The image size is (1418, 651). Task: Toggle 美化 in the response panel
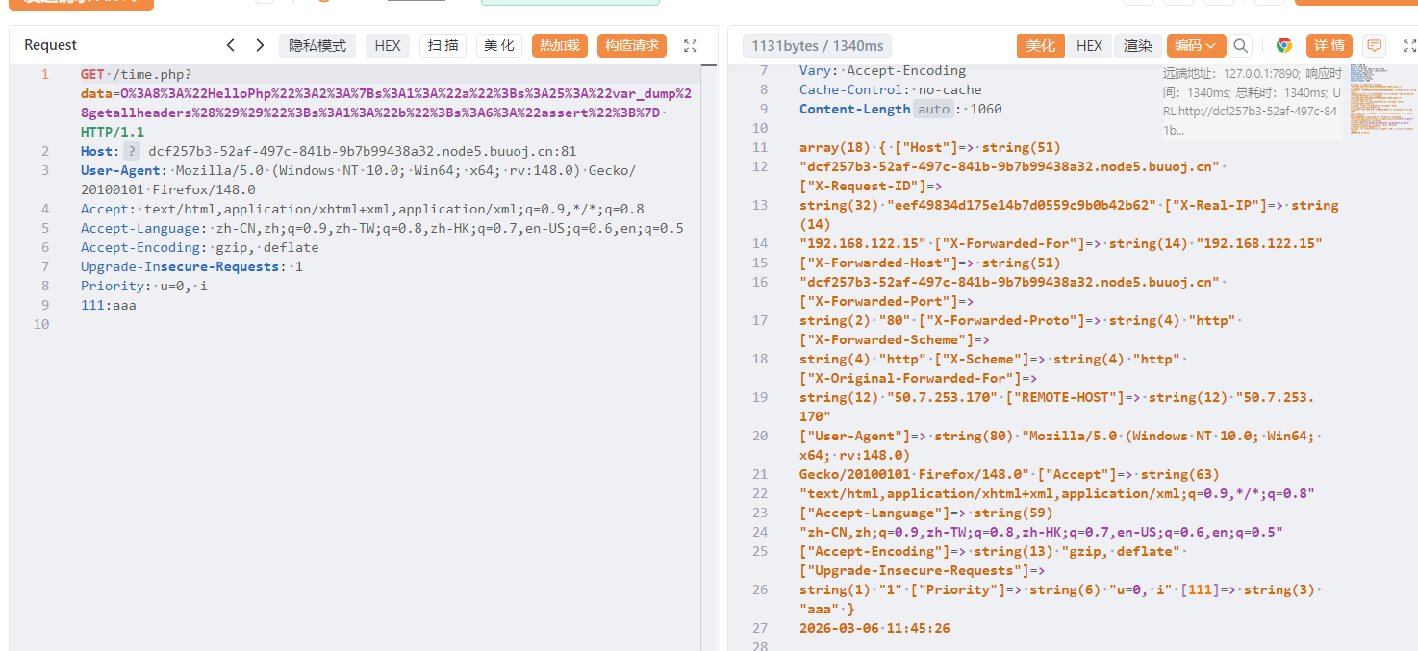click(1040, 45)
